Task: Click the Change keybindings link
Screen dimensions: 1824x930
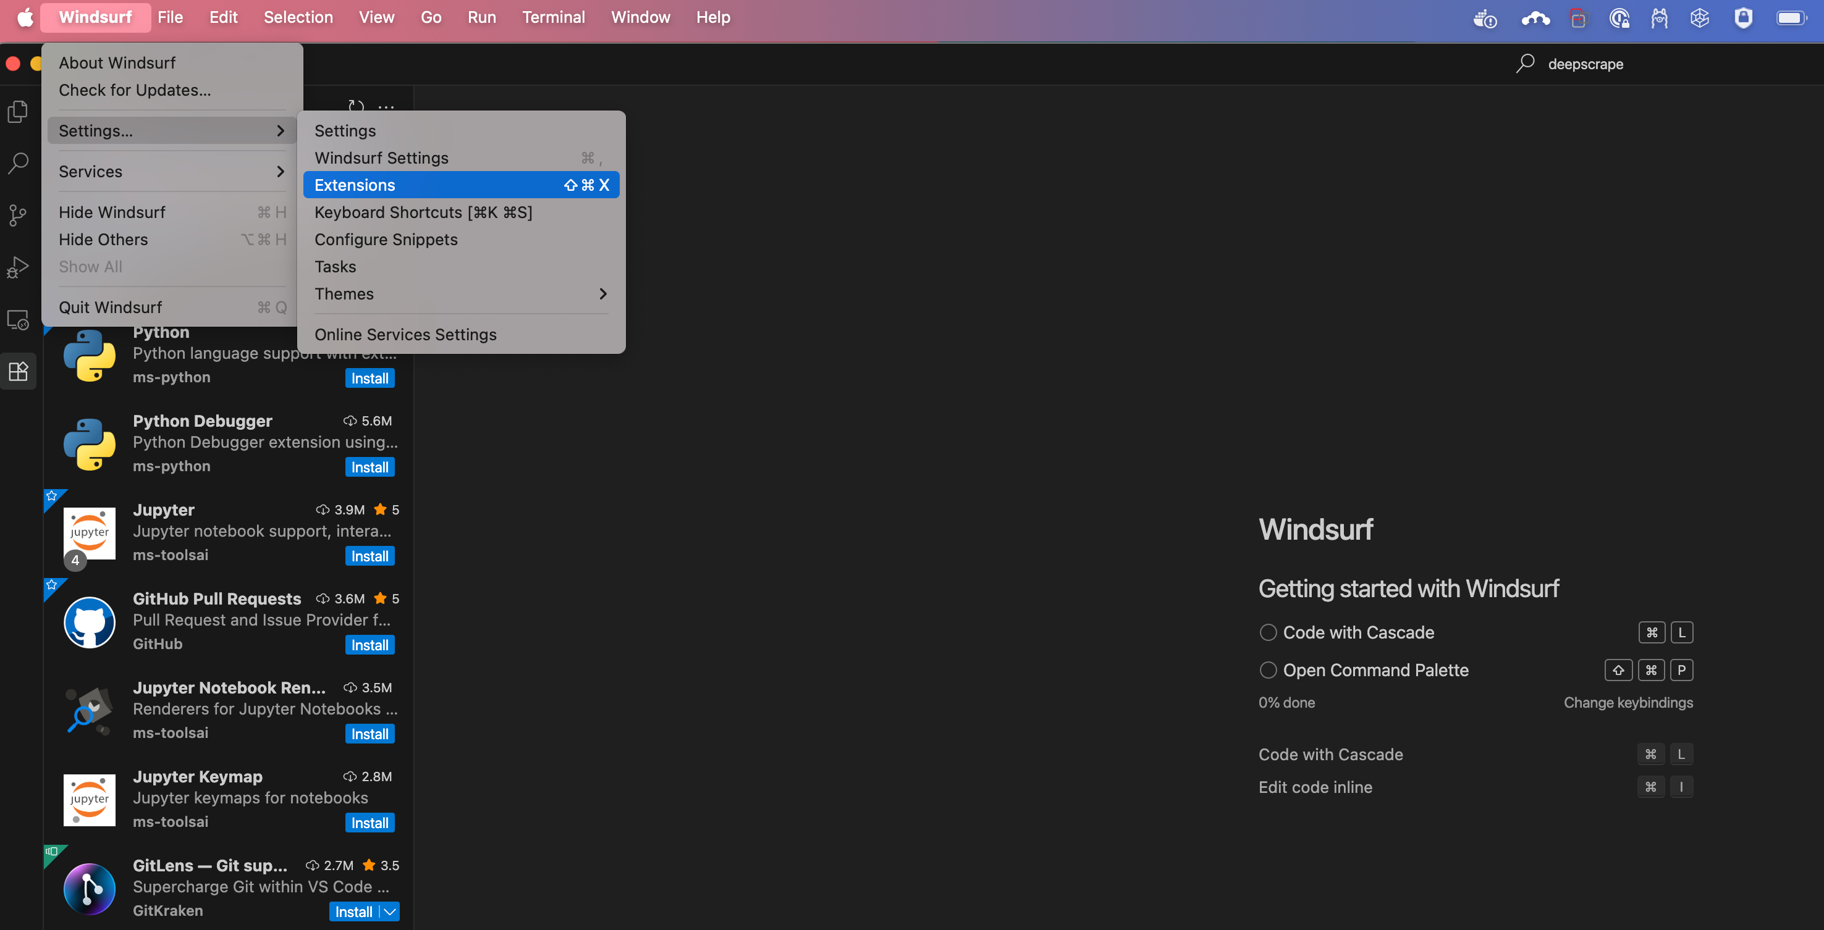Action: click(1627, 702)
